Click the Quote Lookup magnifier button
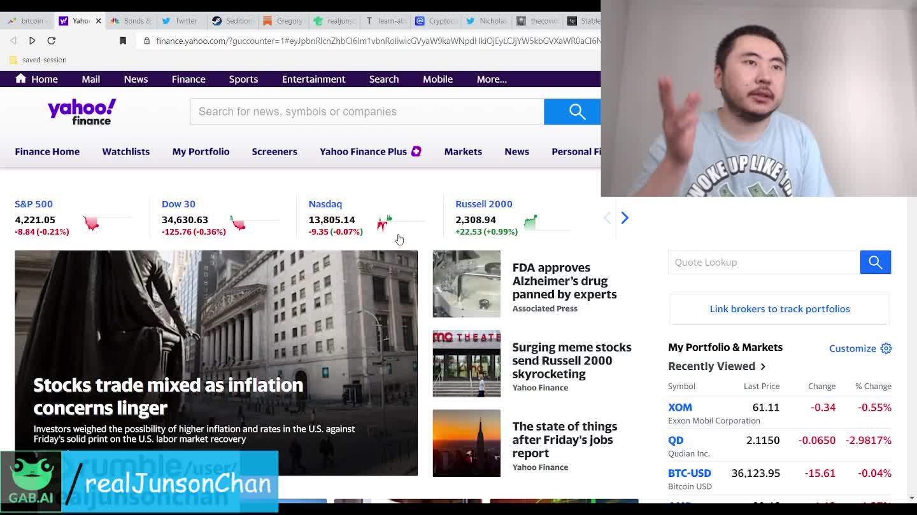Screen dimensions: 917x515 click(x=876, y=262)
